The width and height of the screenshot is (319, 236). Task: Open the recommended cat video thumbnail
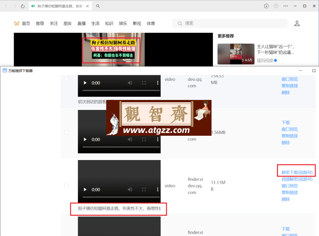pyautogui.click(x=236, y=54)
